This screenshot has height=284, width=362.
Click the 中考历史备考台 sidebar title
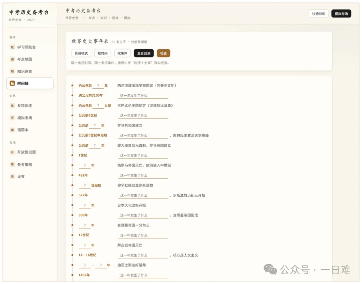click(29, 12)
